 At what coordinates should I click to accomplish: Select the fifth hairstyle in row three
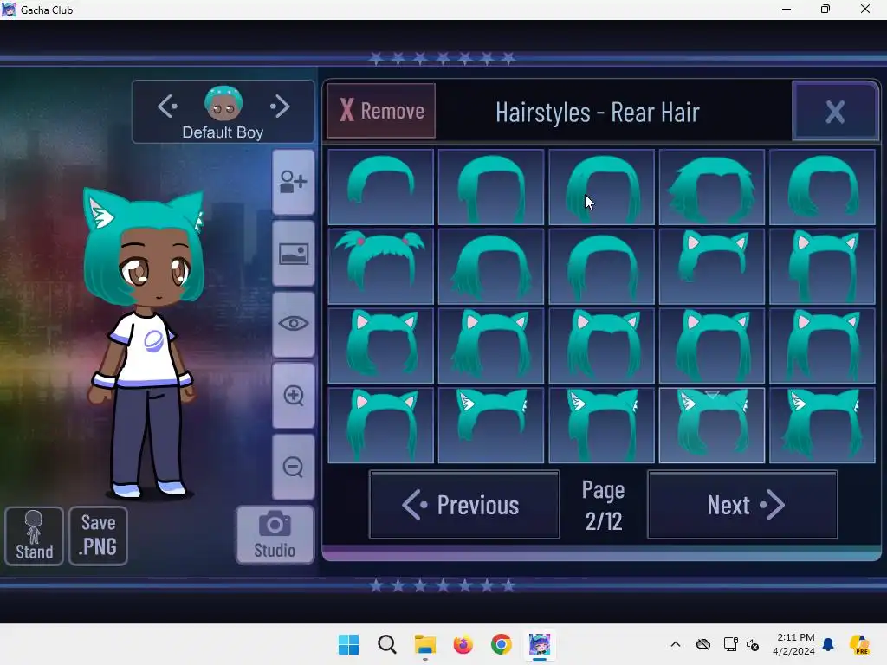pyautogui.click(x=822, y=345)
